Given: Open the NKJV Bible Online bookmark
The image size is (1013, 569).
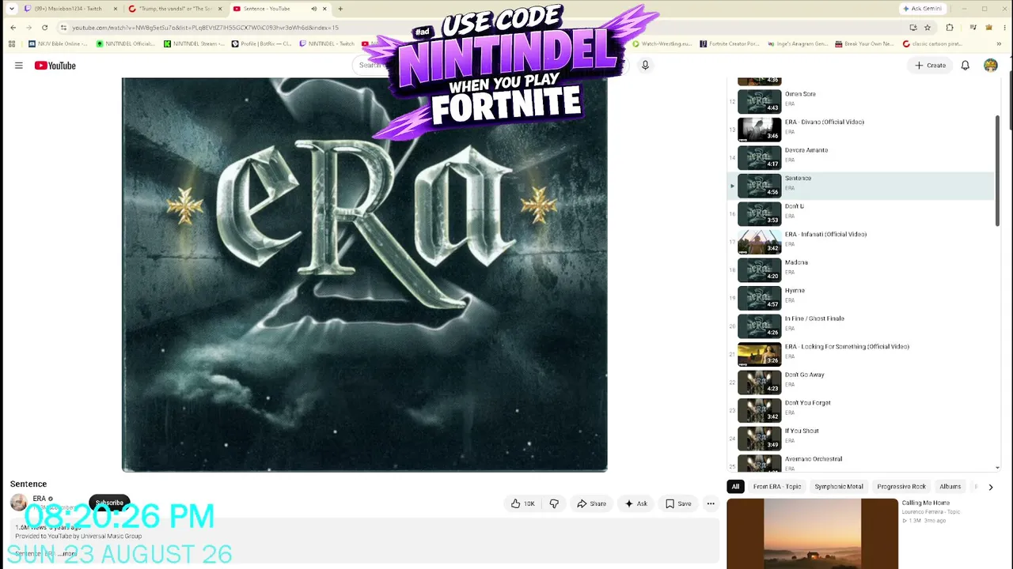Looking at the screenshot, I should click(58, 43).
